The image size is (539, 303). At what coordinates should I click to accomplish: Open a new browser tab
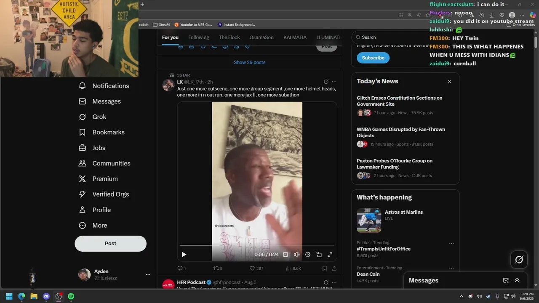(x=142, y=5)
